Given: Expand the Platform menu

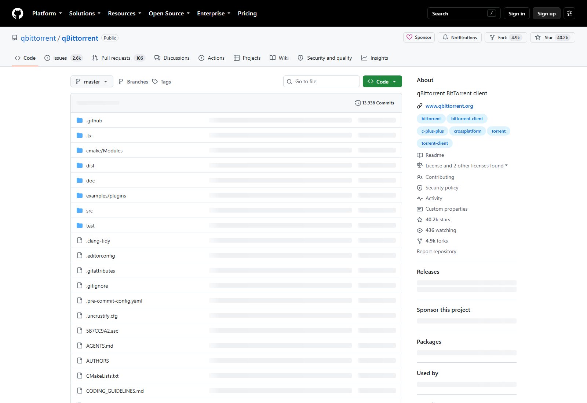Looking at the screenshot, I should pyautogui.click(x=47, y=13).
